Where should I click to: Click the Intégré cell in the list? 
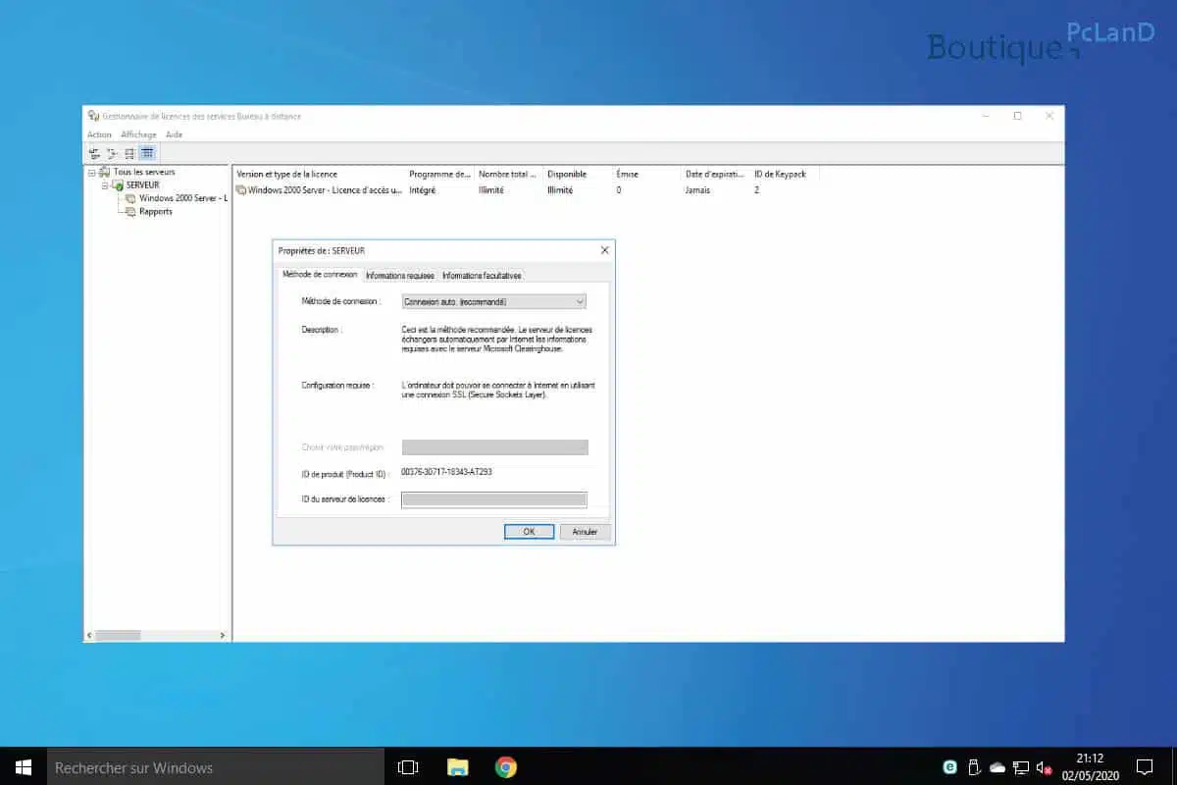click(x=423, y=189)
